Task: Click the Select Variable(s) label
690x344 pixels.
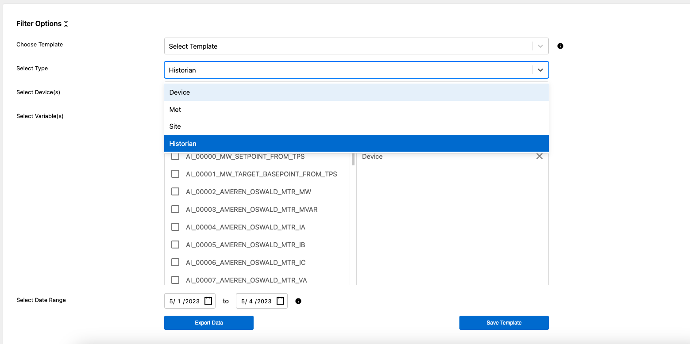Action: (40, 116)
